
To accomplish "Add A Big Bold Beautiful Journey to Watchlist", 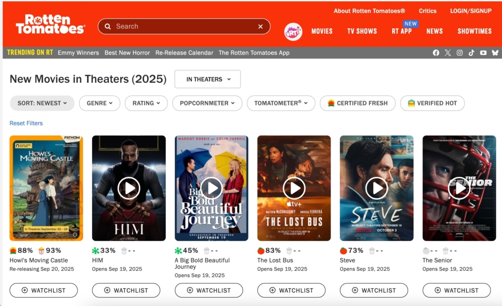I will pos(209,290).
